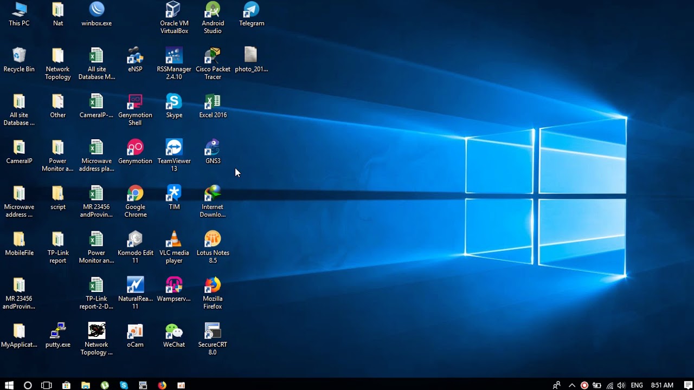Select the TP-Link report folder
Viewport: 694px width, 390px height.
click(58, 248)
